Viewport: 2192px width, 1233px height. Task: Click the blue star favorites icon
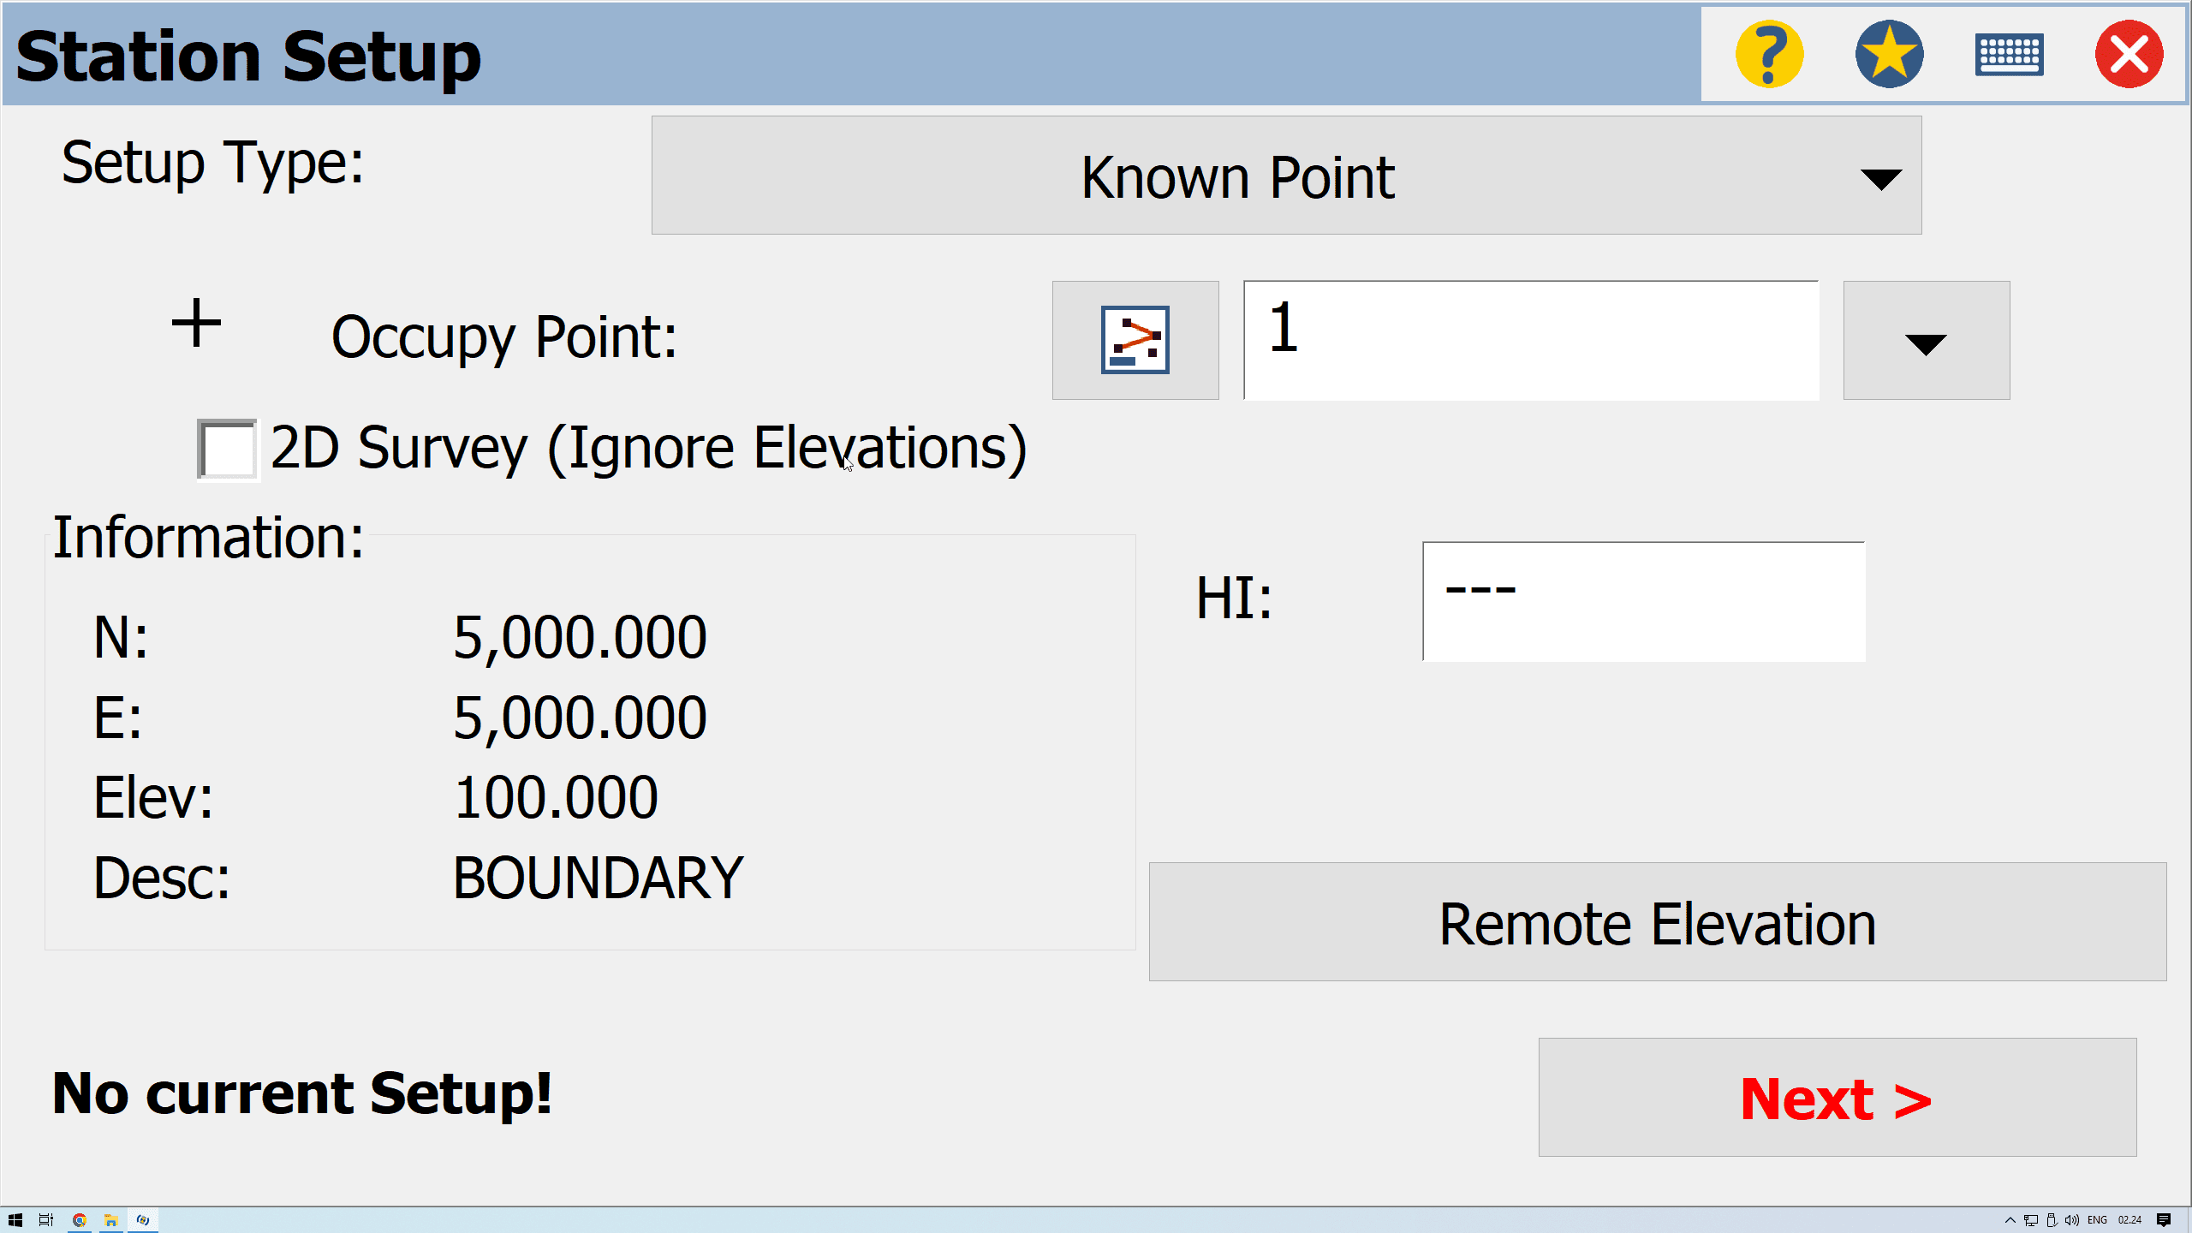pos(1889,55)
